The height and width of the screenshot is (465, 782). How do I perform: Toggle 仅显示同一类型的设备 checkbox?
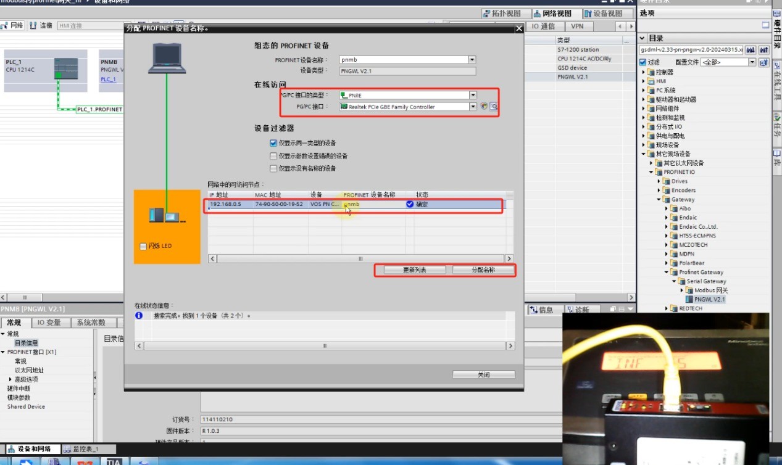pos(273,143)
